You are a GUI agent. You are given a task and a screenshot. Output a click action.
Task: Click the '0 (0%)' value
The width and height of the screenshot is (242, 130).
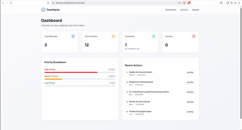pyautogui.click(x=112, y=83)
